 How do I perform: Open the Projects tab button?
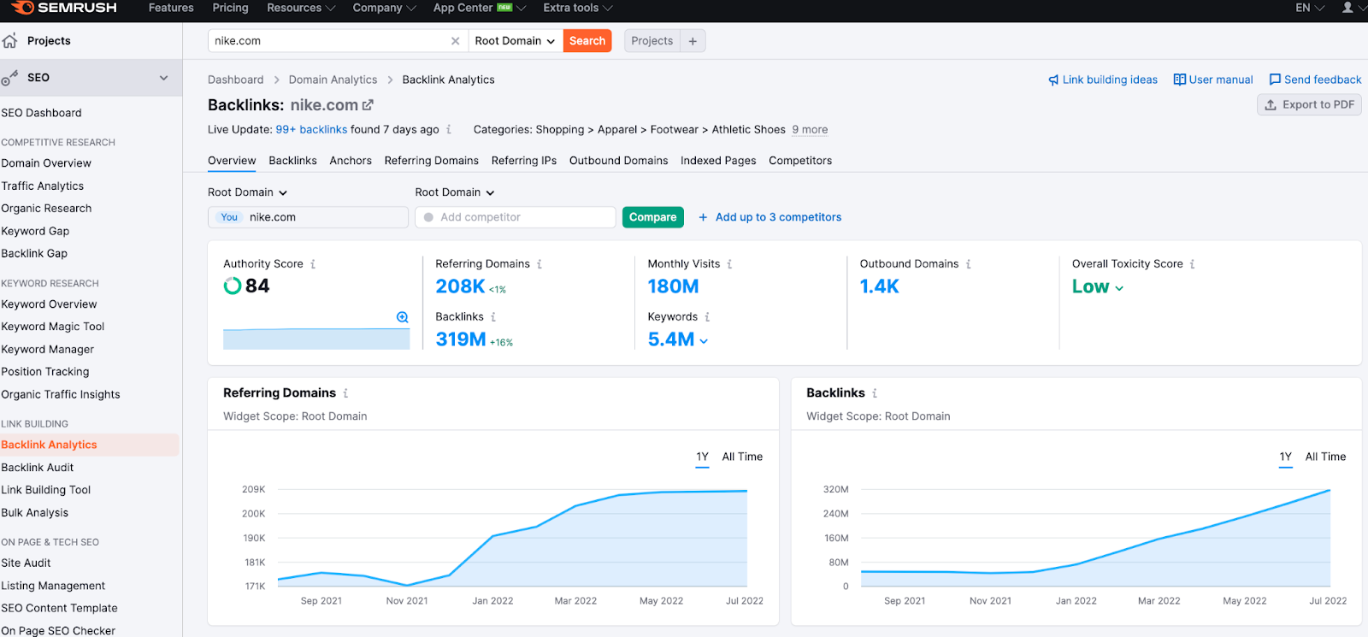click(652, 41)
